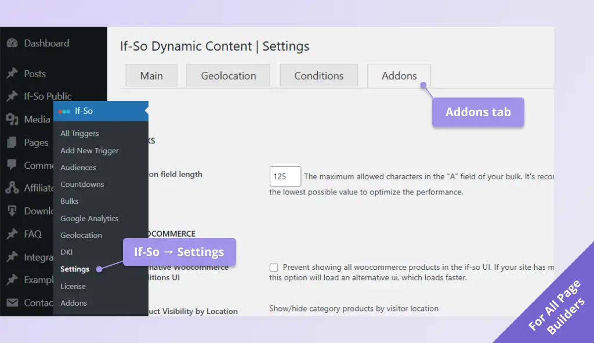Open the FAQ sidebar icon

point(13,234)
